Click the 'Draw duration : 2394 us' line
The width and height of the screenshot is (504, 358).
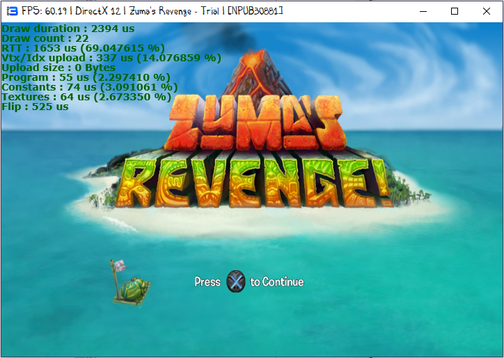pyautogui.click(x=68, y=29)
